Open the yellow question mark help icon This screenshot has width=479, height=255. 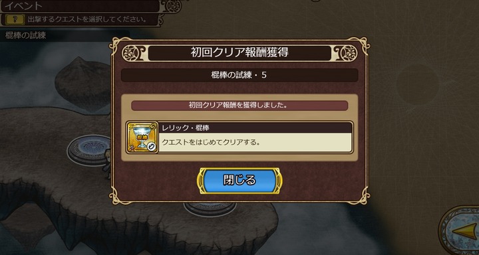(x=15, y=20)
